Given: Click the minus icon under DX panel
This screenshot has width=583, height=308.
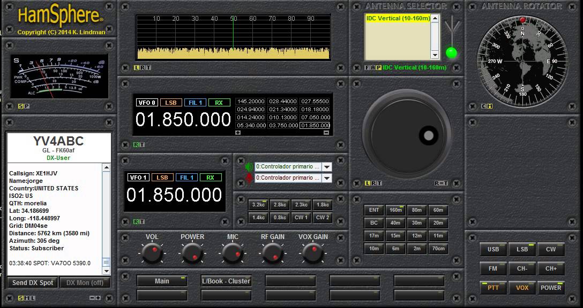Looking at the screenshot, I should click(x=92, y=298).
